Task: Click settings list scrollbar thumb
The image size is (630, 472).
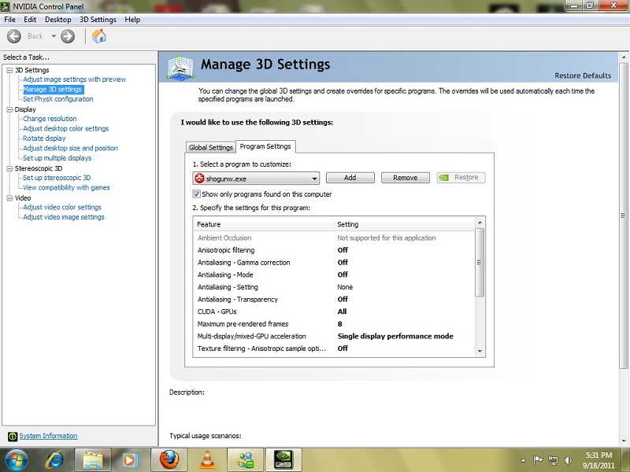Action: pyautogui.click(x=480, y=263)
